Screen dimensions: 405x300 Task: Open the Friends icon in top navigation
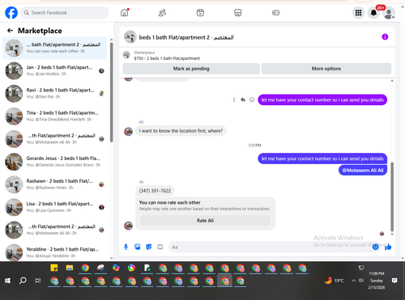tap(162, 13)
